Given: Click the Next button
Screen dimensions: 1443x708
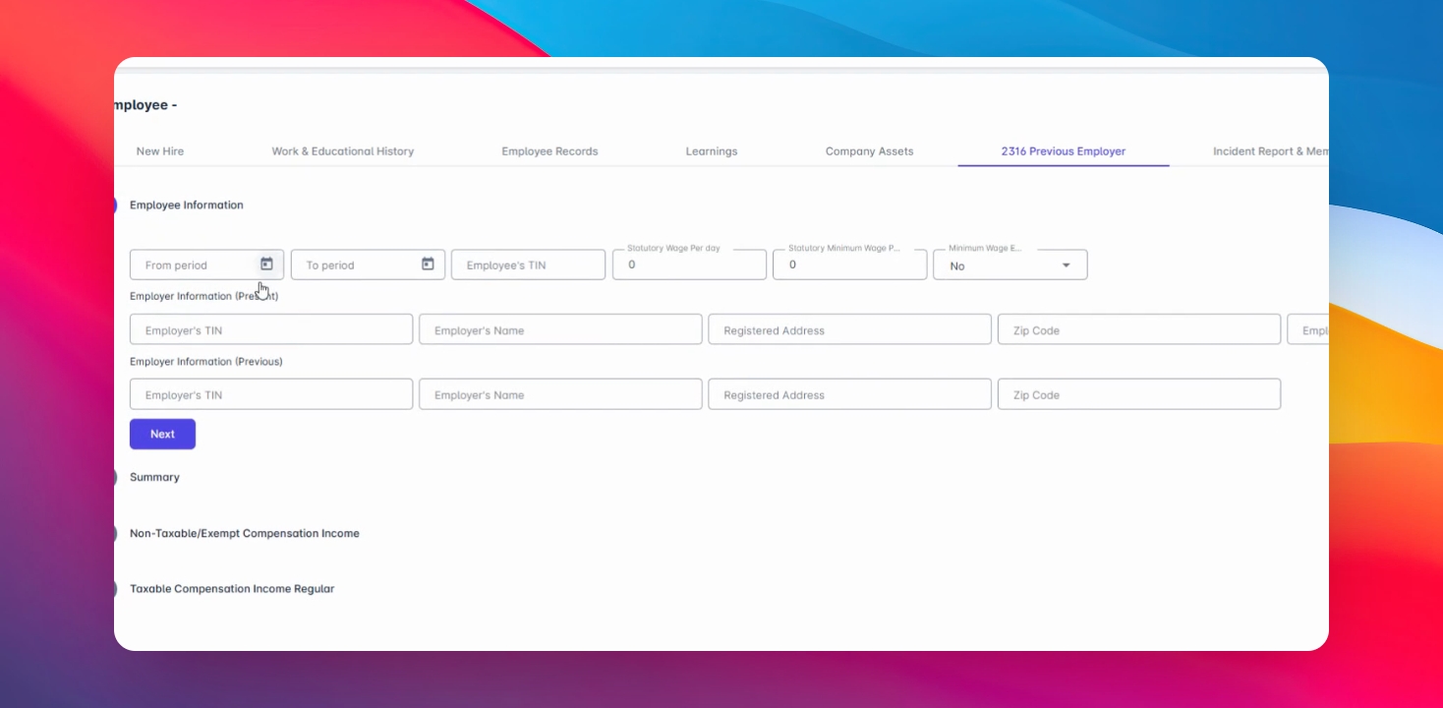Looking at the screenshot, I should pos(162,434).
